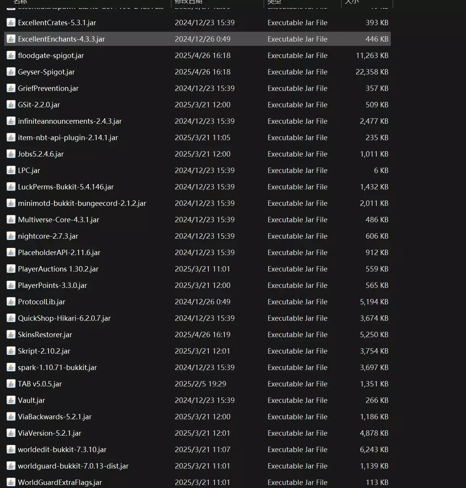Screen dimensions: 466x488
Task: Click the icon of LuckPerms-Bukkit-5.4.146.jar
Action: click(x=11, y=187)
